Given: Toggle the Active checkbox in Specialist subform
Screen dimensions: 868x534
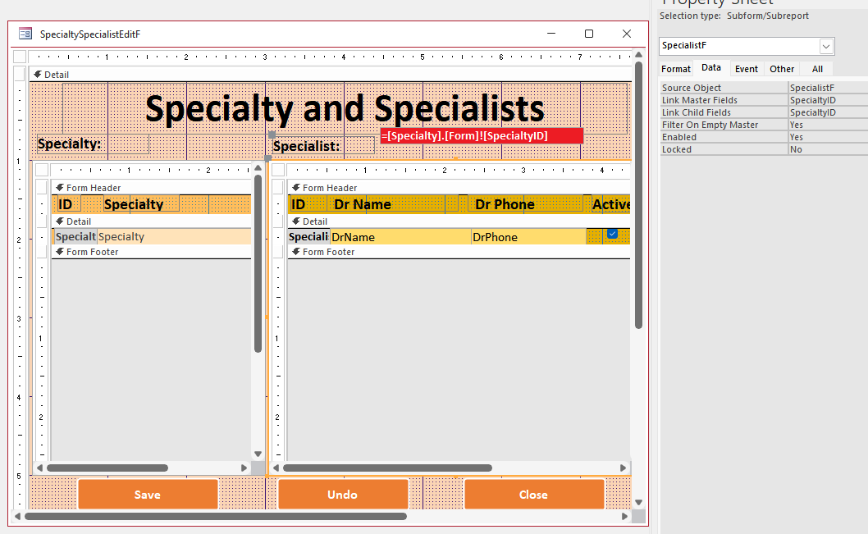Looking at the screenshot, I should [612, 235].
